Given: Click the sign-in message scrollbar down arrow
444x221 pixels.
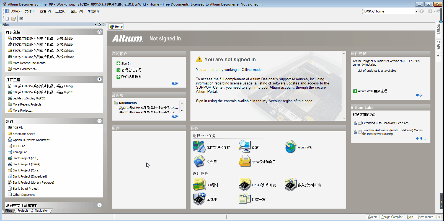Looking at the screenshot, I should pyautogui.click(x=344, y=118).
